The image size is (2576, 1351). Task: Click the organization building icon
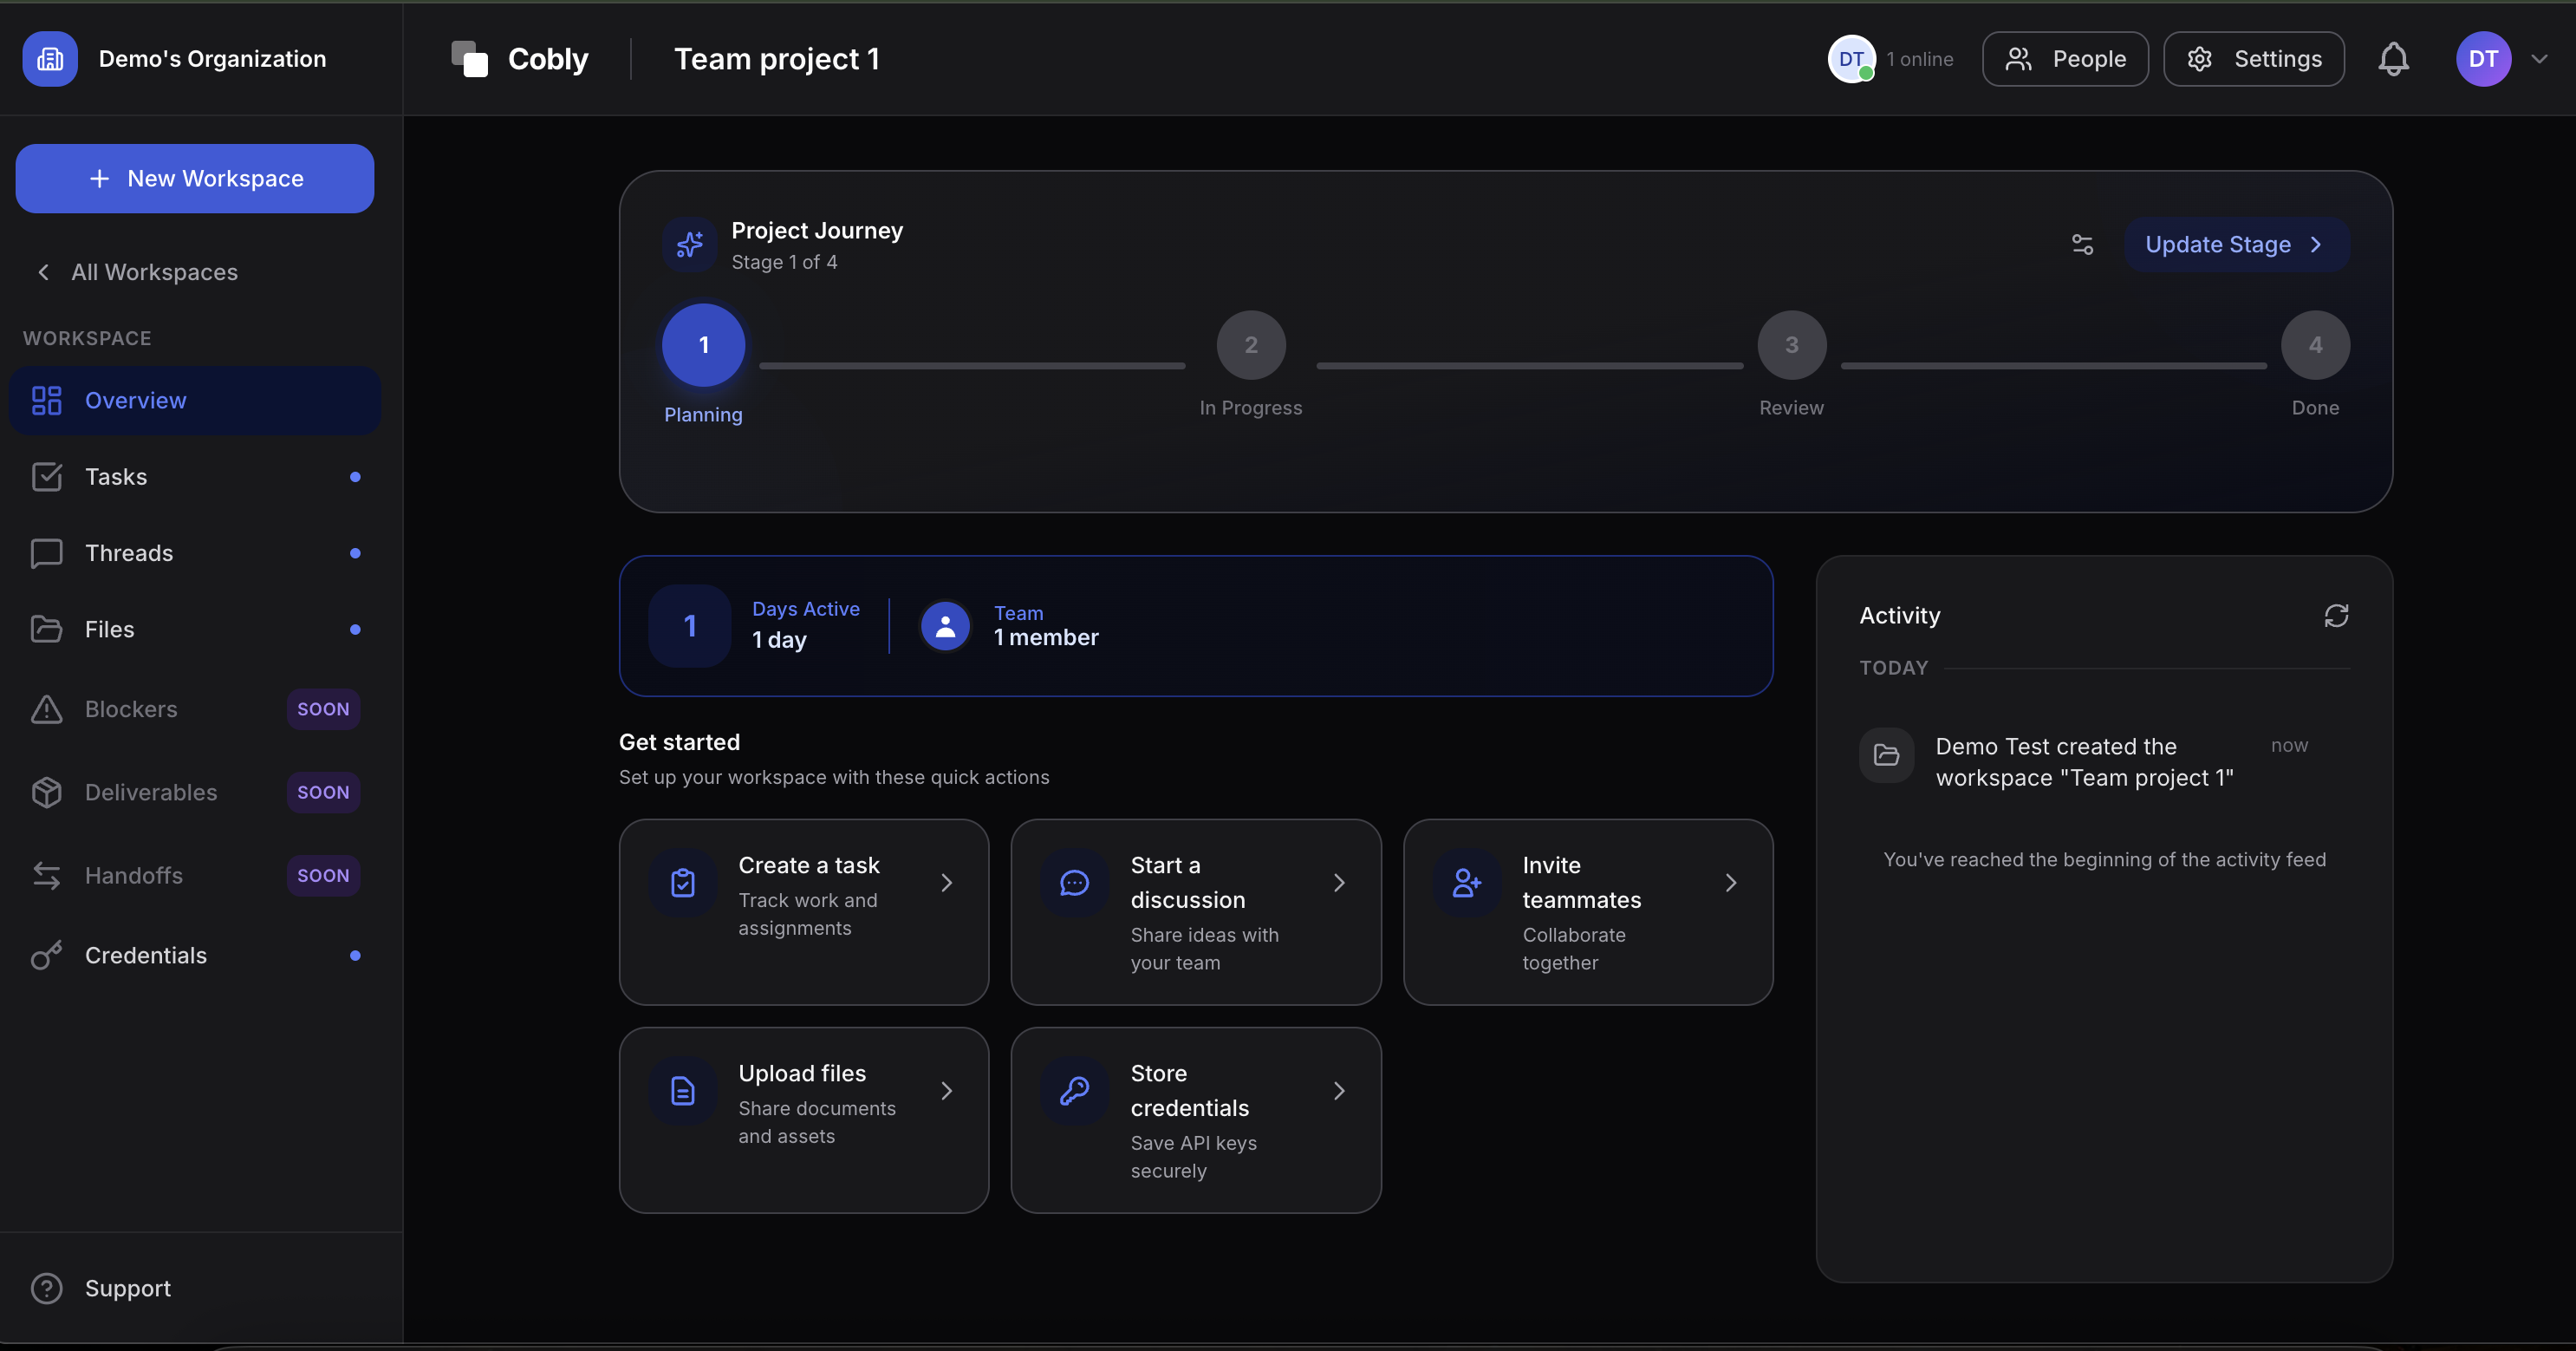50,59
